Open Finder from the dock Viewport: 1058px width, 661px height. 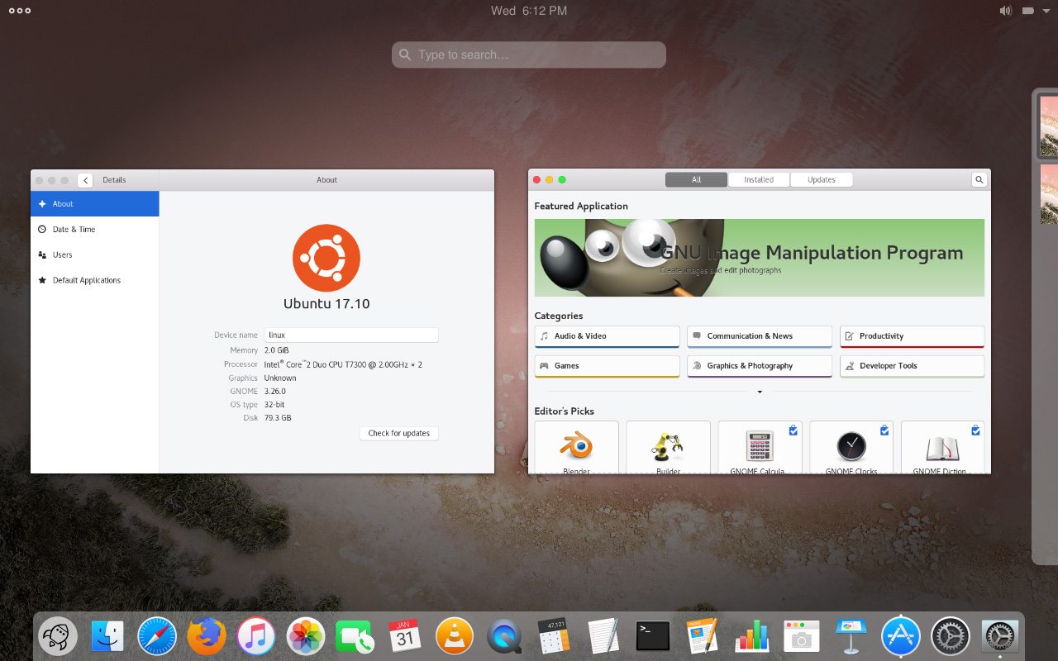[107, 637]
